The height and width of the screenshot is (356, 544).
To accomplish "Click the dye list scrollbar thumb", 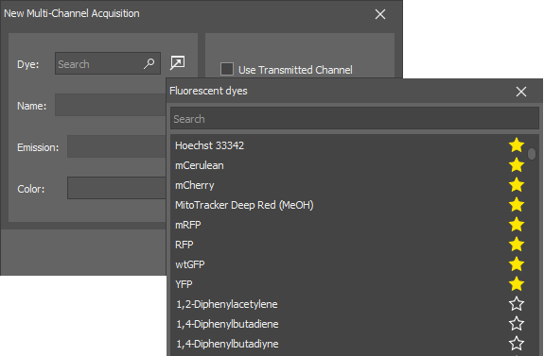I will tap(532, 153).
